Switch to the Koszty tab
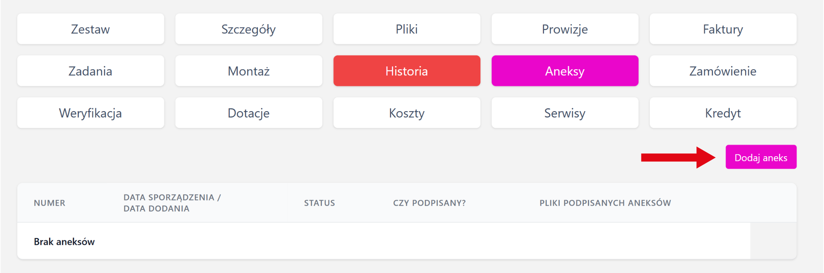 click(x=407, y=113)
